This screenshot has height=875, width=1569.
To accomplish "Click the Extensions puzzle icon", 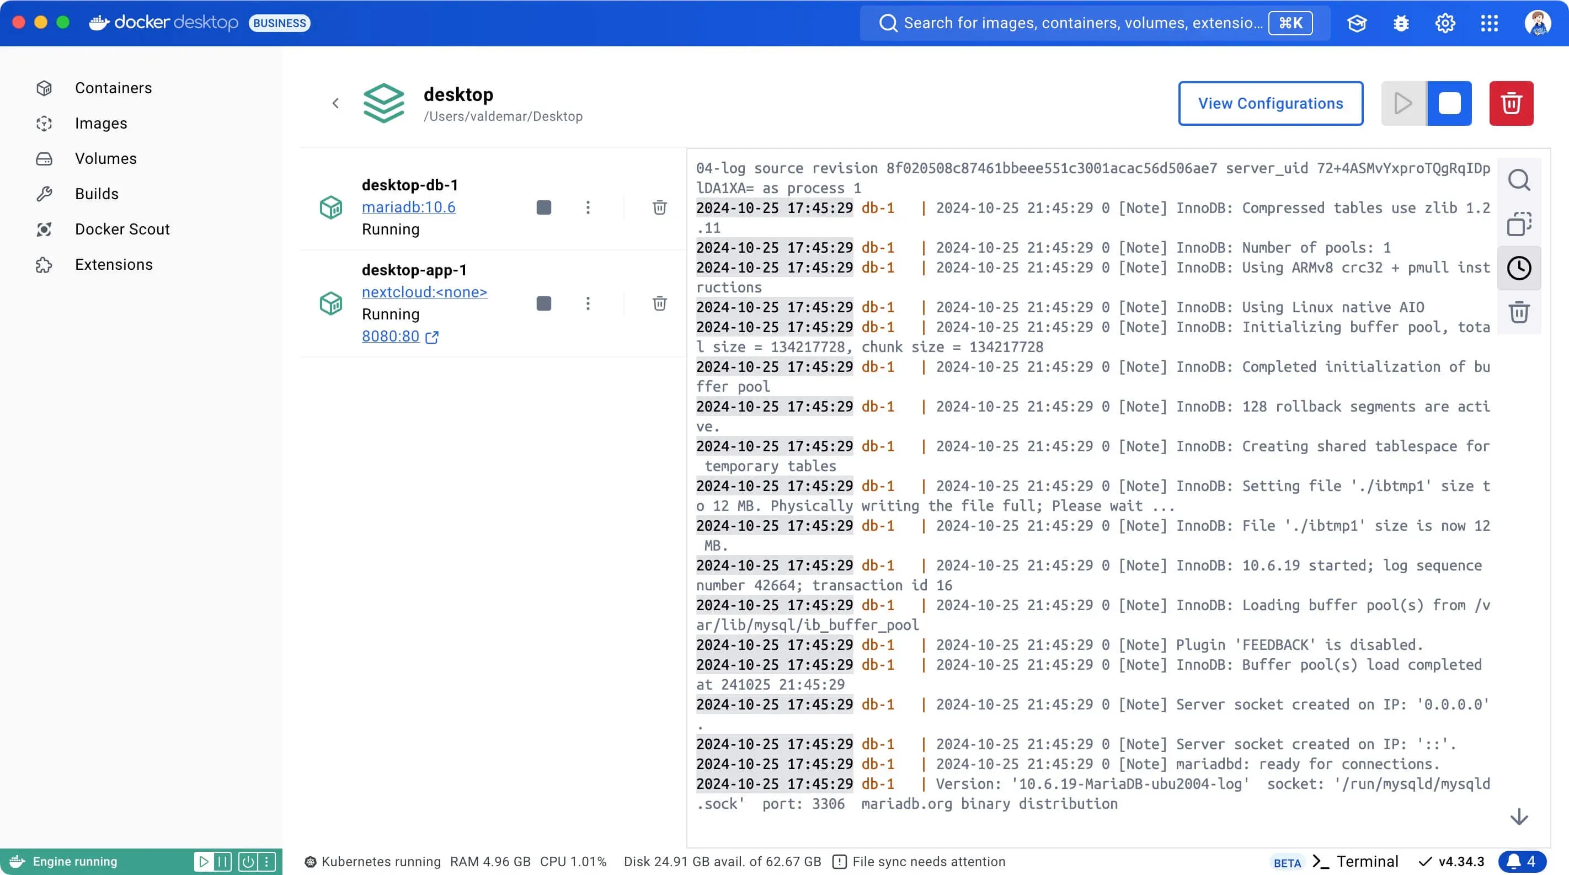I will tap(44, 265).
